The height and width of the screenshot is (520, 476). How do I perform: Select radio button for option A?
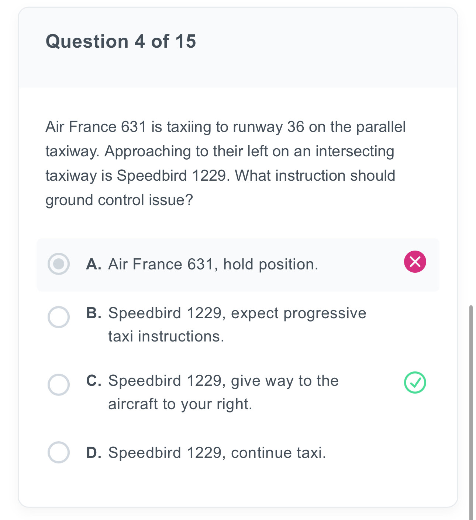59,264
